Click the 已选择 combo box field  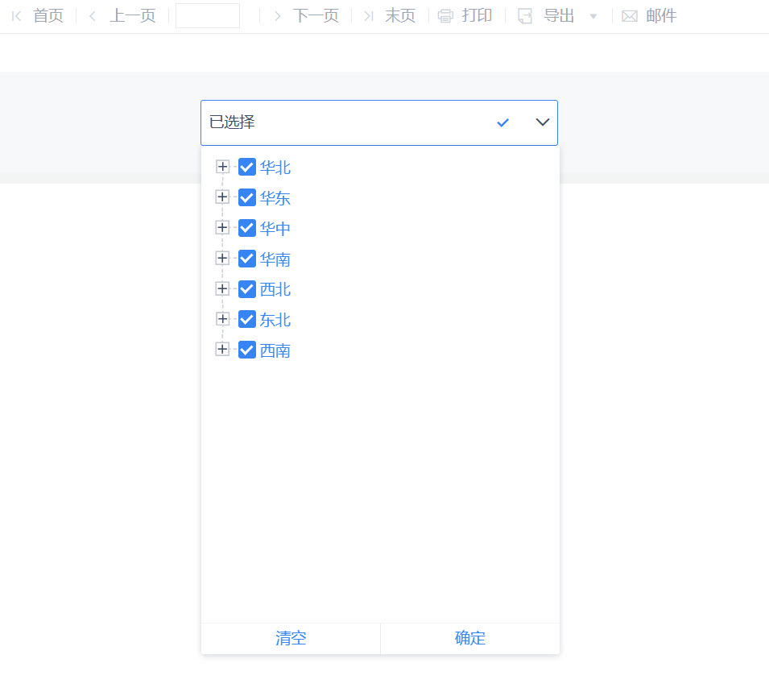(379, 122)
